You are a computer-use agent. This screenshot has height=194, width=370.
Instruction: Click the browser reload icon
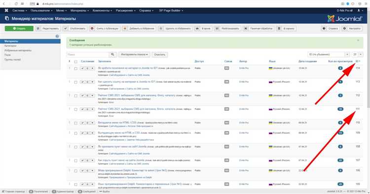click(x=16, y=4)
